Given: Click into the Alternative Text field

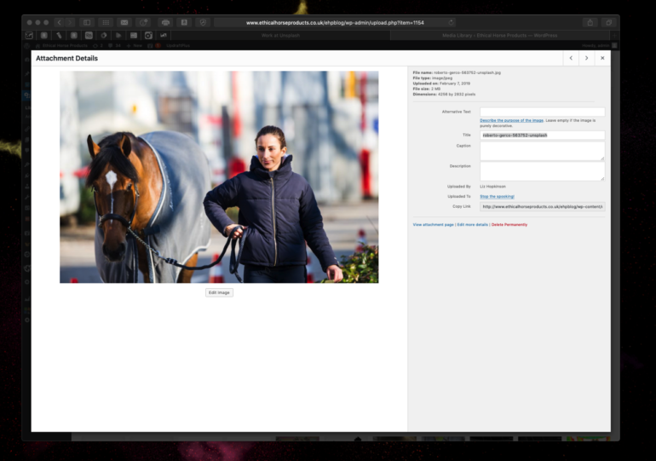Looking at the screenshot, I should pos(542,112).
